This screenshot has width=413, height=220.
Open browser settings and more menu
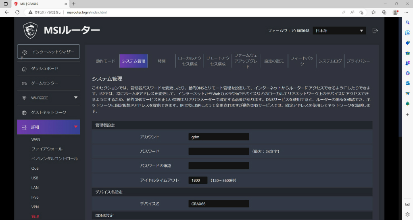pyautogui.click(x=406, y=12)
